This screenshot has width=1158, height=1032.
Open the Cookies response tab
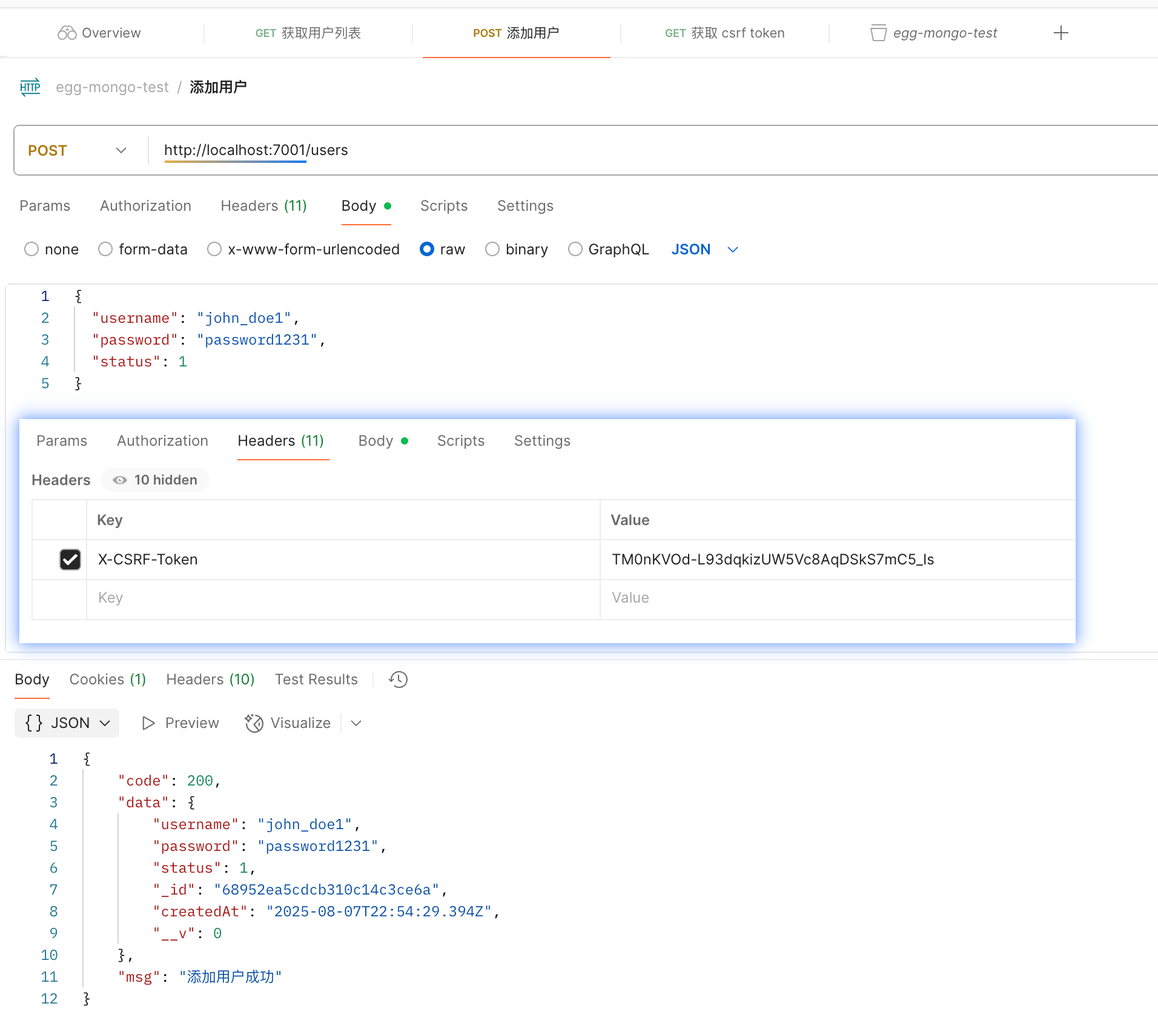pyautogui.click(x=107, y=680)
